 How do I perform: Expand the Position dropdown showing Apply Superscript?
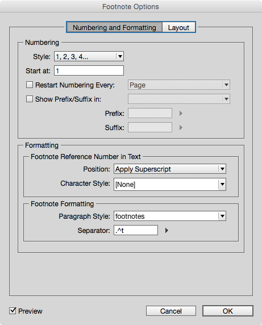[170, 169]
